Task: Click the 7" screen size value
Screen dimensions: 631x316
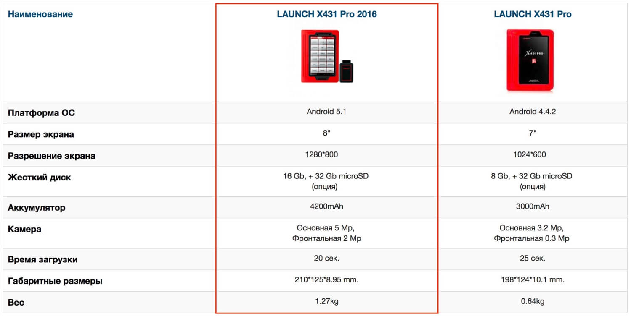Action: (x=533, y=133)
